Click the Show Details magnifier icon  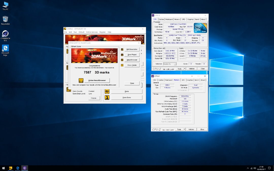122,65
